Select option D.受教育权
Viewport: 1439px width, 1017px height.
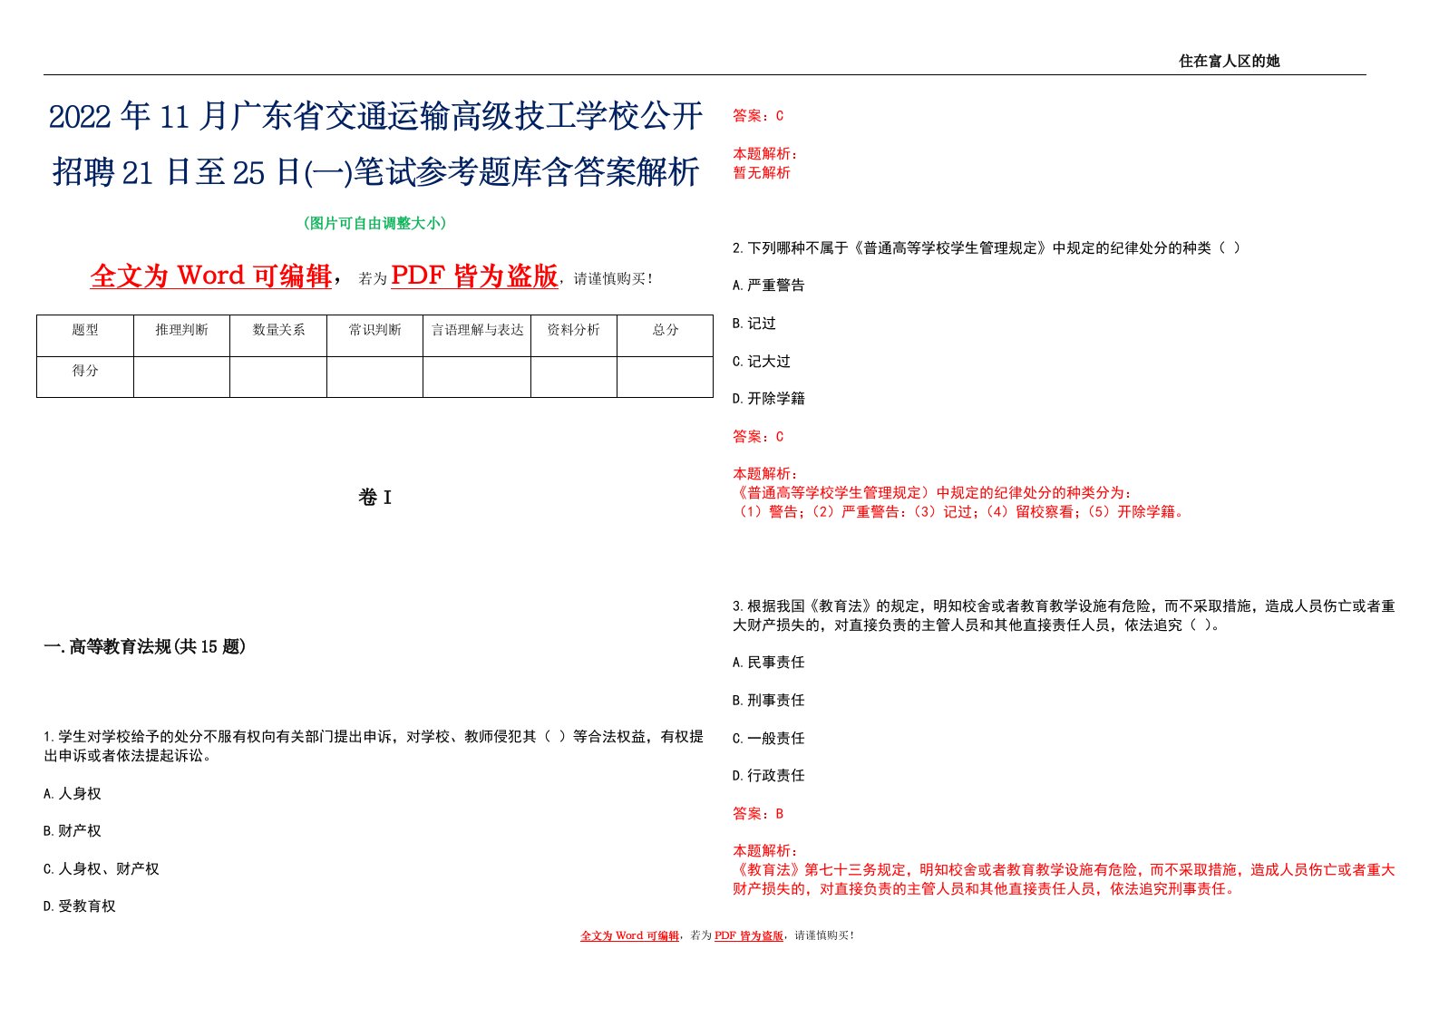80,906
